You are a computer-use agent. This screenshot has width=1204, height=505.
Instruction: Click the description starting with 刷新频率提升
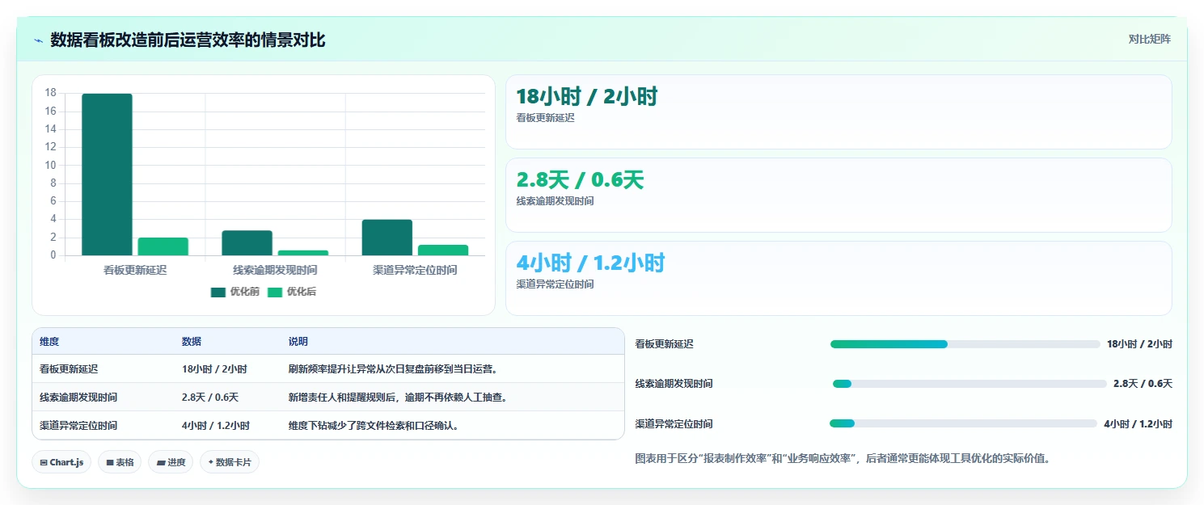[393, 369]
